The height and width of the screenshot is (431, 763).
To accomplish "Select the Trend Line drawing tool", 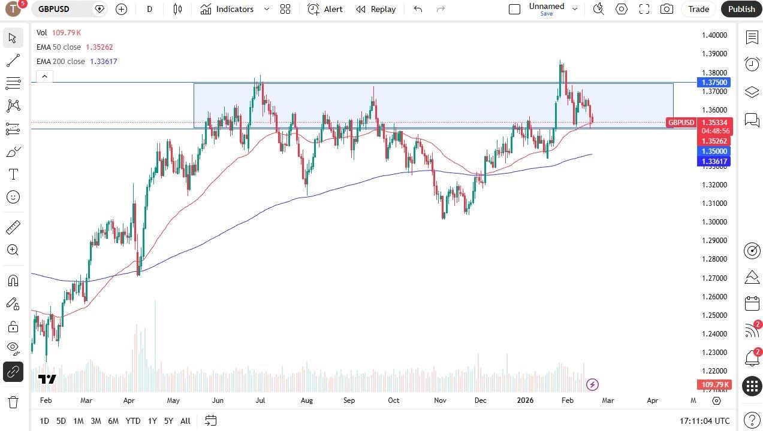I will pos(13,60).
